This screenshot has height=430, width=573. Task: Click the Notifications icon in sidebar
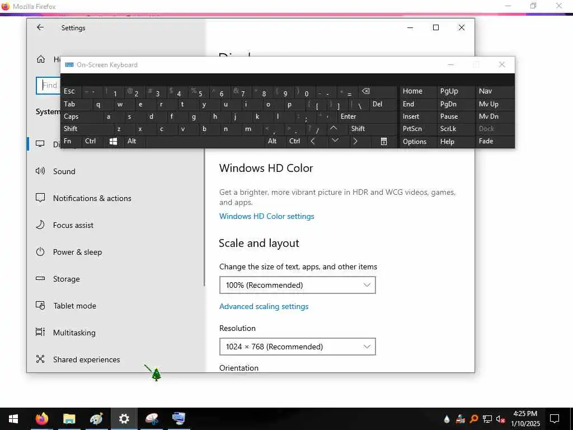coord(40,198)
